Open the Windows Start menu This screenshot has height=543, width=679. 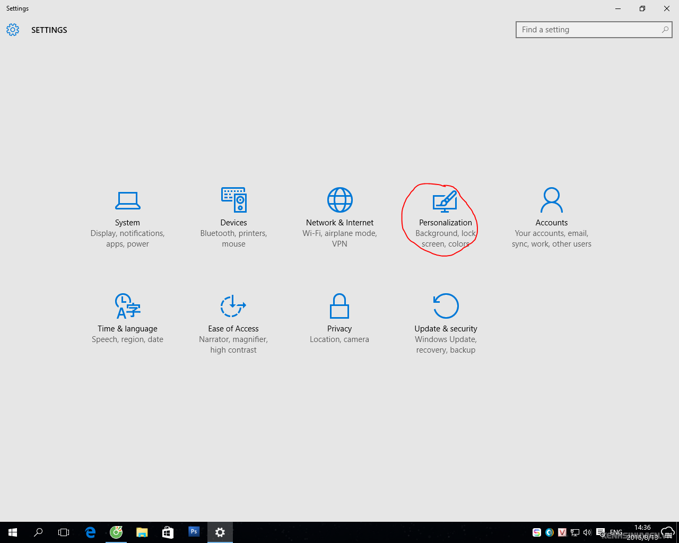[13, 532]
